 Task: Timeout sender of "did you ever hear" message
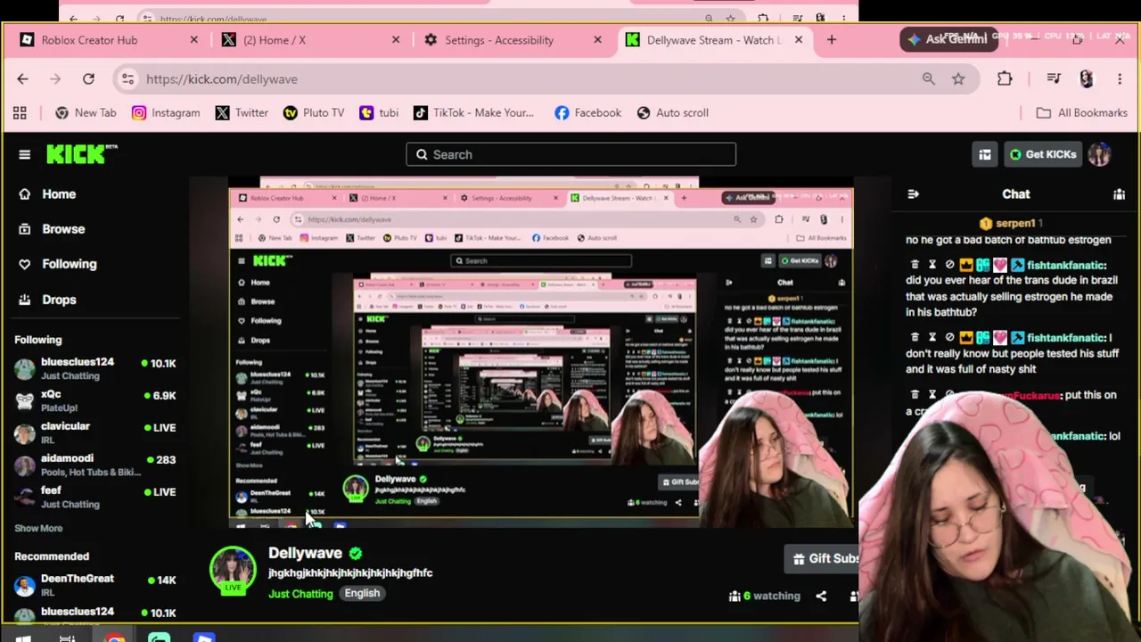pyautogui.click(x=932, y=265)
